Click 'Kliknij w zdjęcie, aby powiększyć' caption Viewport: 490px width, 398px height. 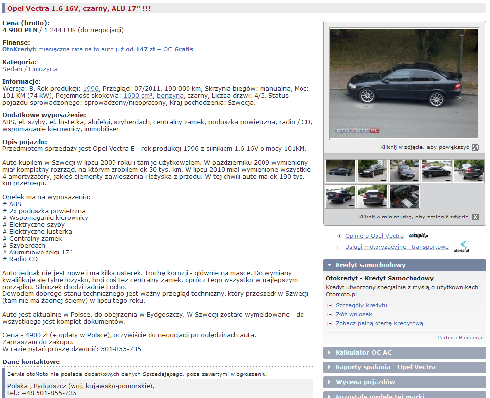(x=424, y=147)
